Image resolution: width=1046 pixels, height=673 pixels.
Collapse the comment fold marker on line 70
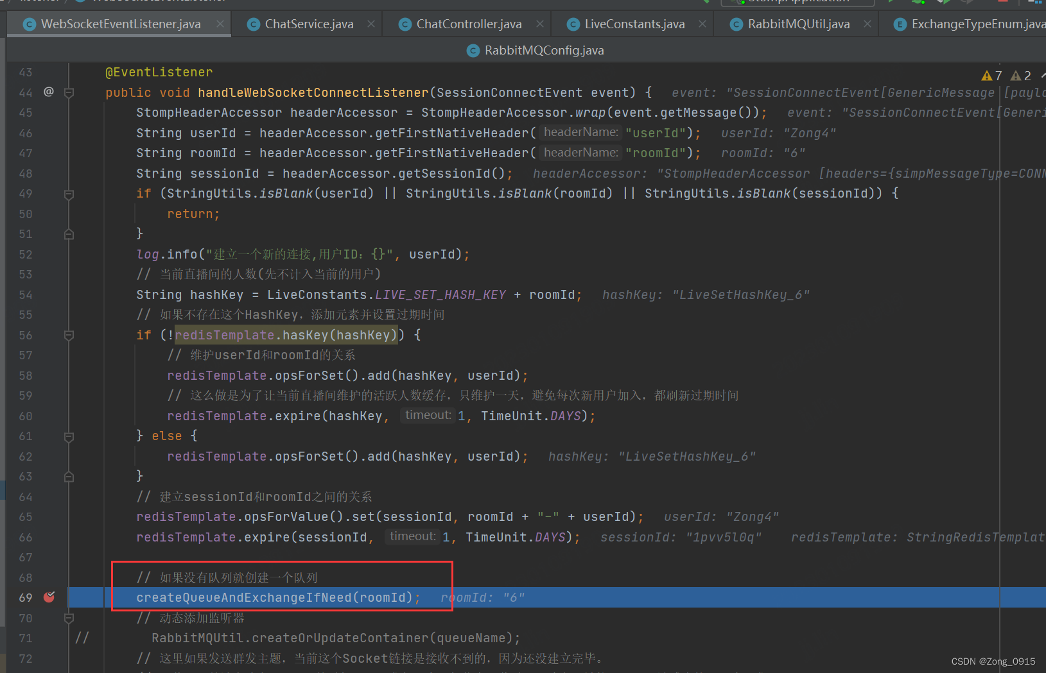(69, 618)
